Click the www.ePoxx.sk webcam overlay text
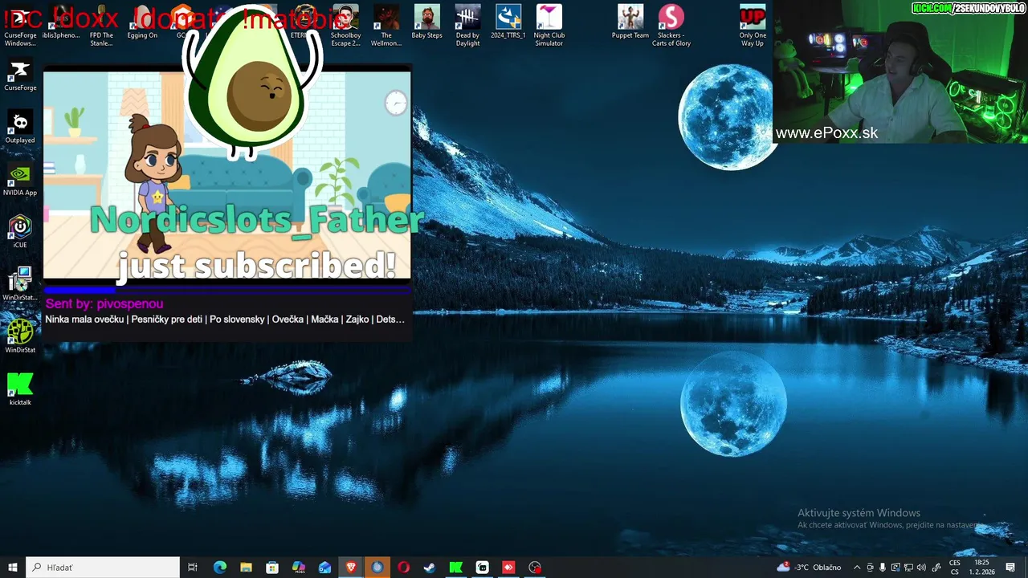 tap(826, 133)
